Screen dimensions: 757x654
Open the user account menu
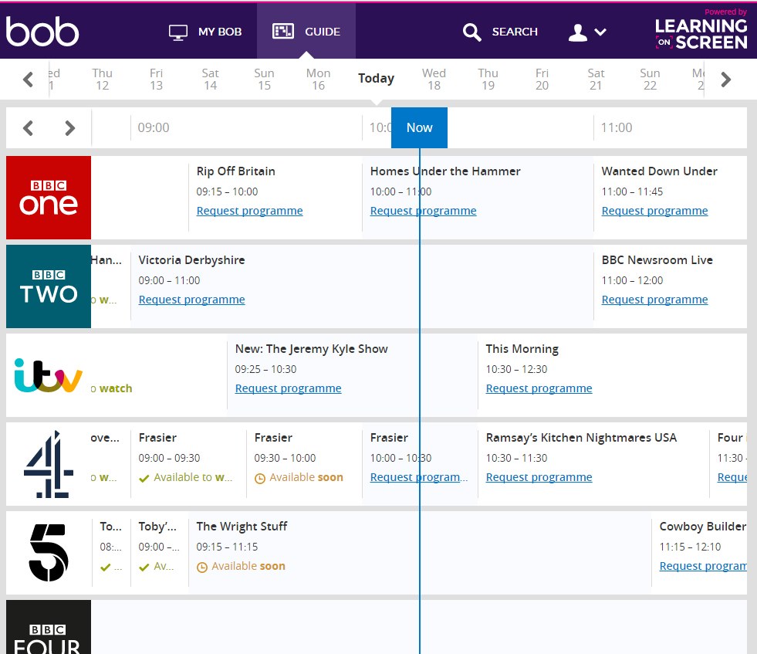coord(586,32)
